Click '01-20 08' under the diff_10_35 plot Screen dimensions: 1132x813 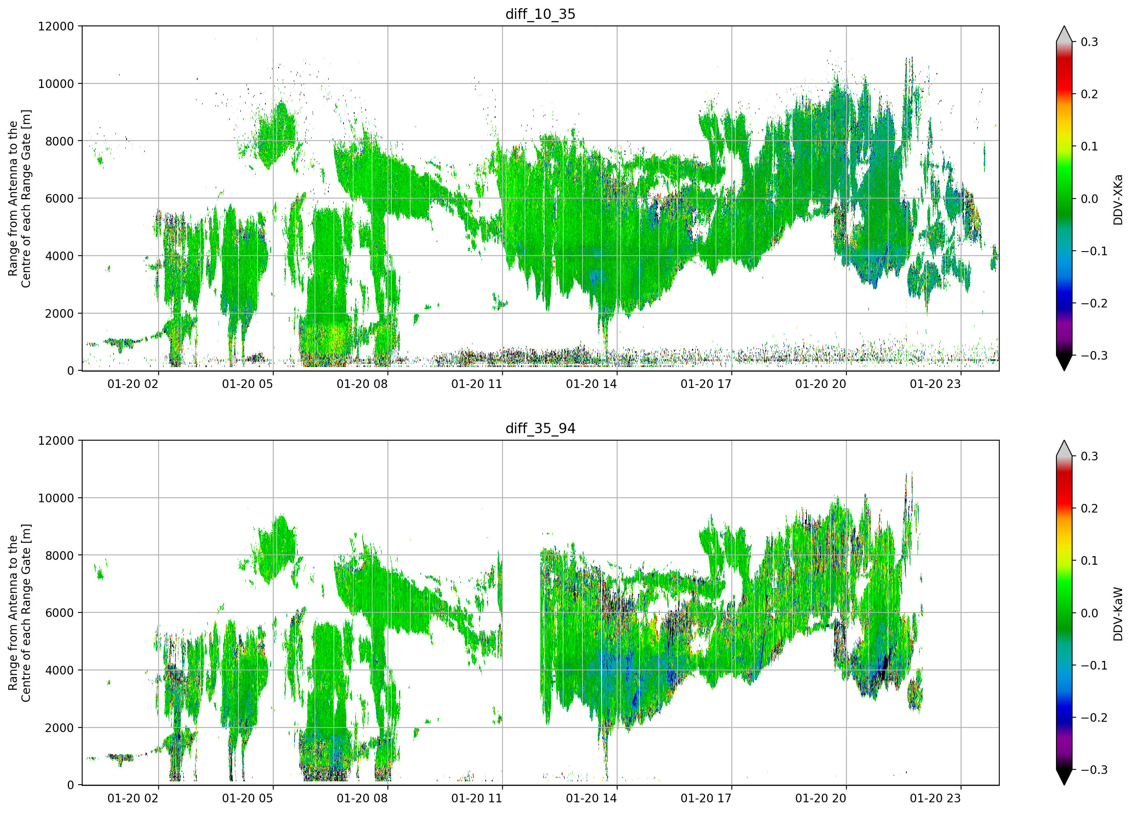(362, 384)
